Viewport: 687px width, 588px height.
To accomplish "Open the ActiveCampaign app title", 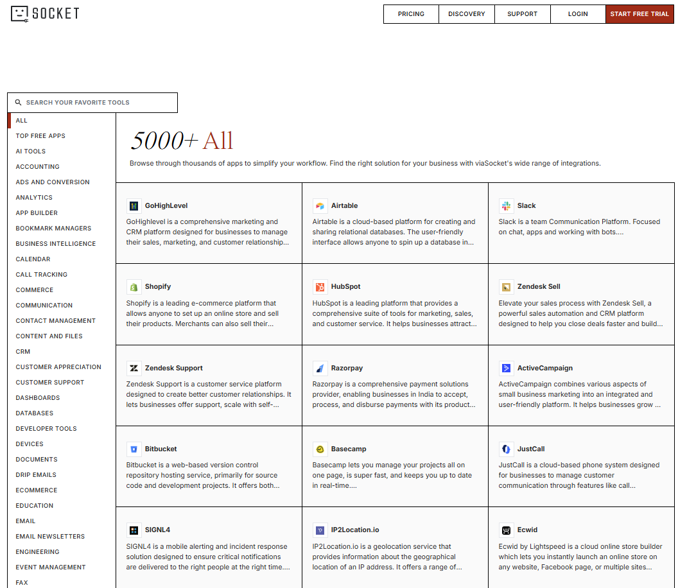I will (x=545, y=368).
